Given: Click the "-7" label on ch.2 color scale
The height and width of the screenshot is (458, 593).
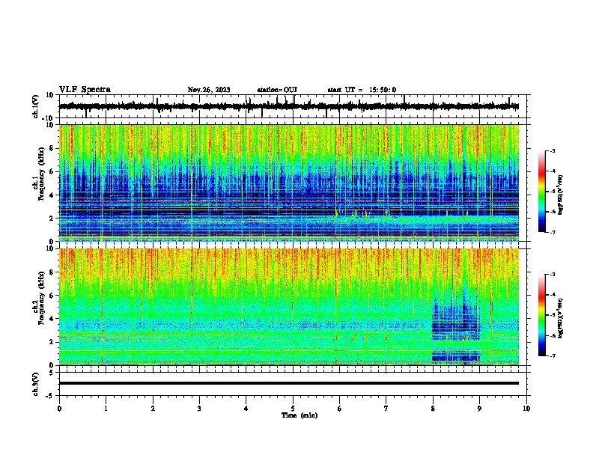Looking at the screenshot, I should pyautogui.click(x=552, y=356).
